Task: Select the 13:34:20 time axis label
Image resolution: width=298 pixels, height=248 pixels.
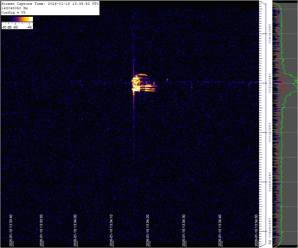Action: tap(148, 230)
